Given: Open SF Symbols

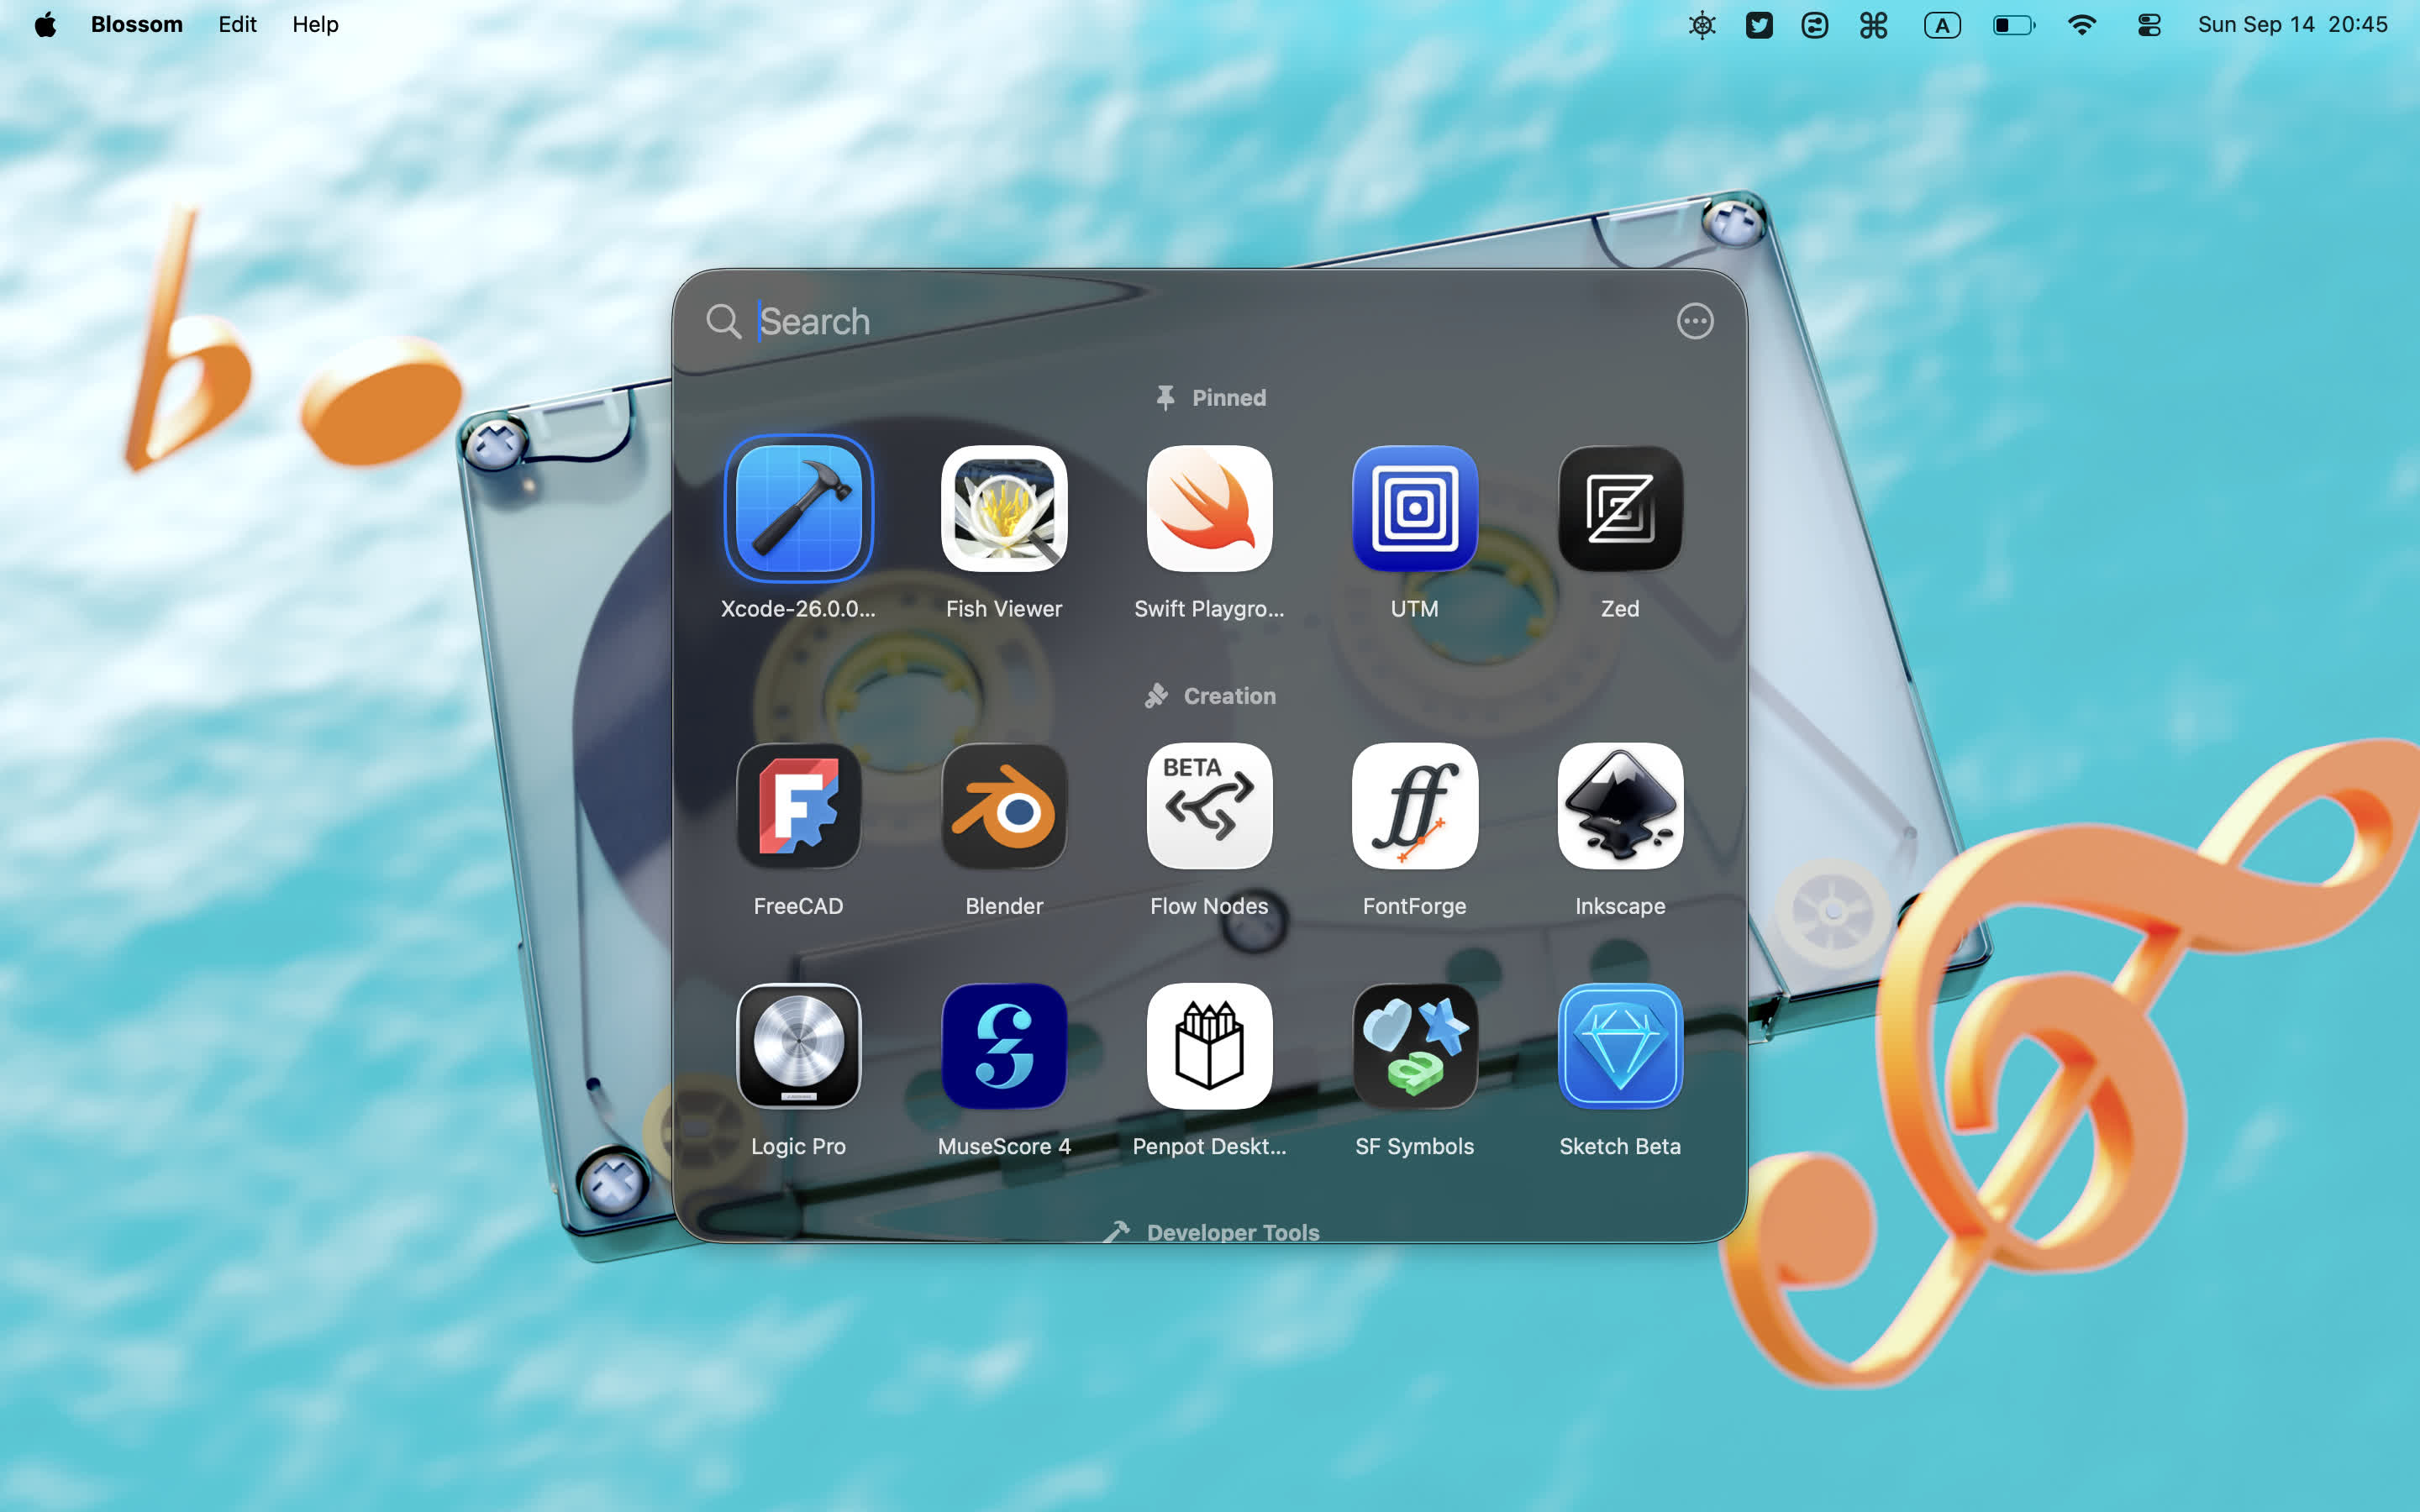Looking at the screenshot, I should (1414, 1045).
